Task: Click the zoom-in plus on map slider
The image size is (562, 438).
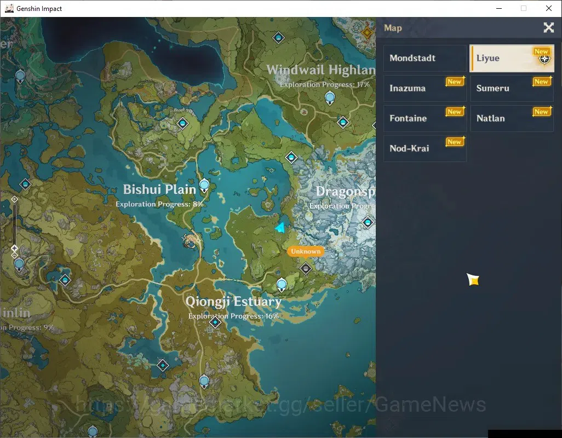Action: [14, 199]
